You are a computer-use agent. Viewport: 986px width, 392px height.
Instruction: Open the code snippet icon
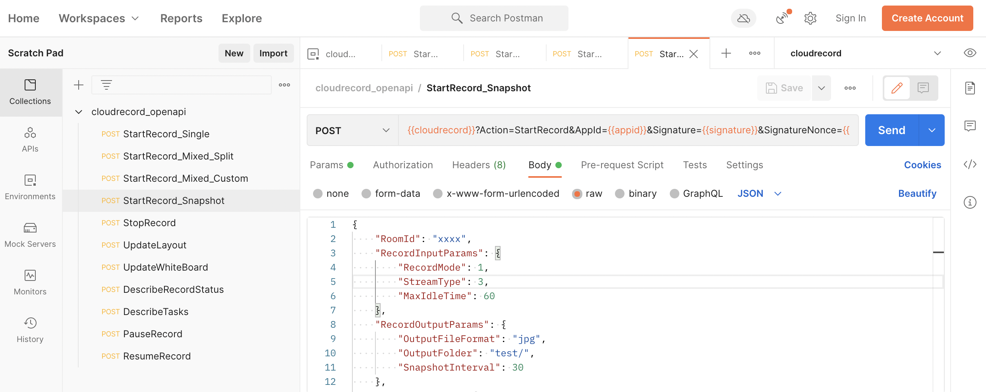[x=970, y=164]
